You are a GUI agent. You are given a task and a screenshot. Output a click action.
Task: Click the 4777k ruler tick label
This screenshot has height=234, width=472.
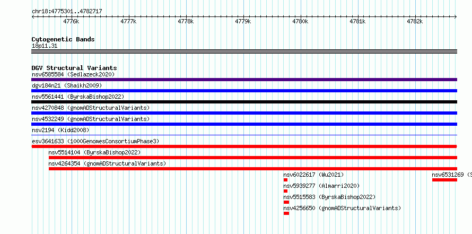pos(128,21)
